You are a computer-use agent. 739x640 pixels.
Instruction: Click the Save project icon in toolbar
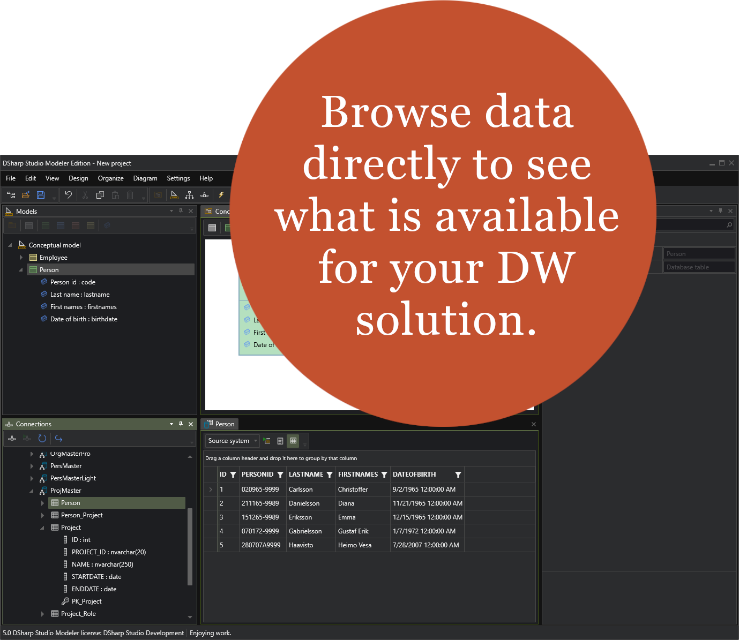click(x=41, y=195)
